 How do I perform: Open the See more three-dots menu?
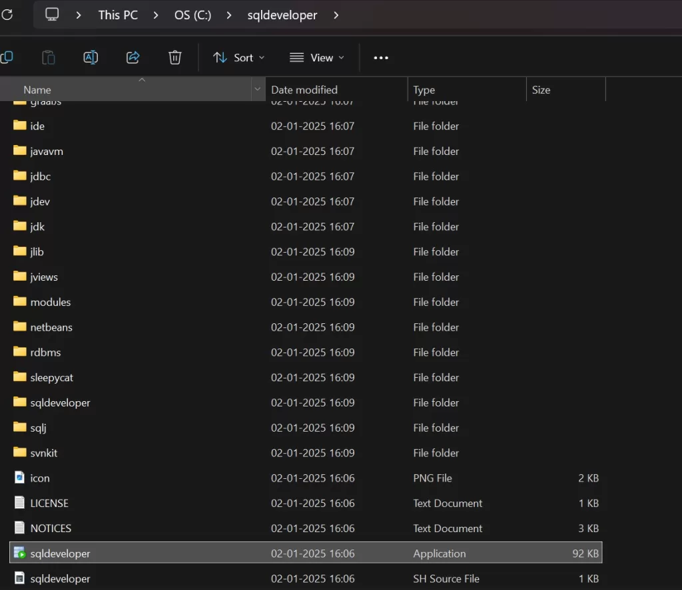coord(380,58)
